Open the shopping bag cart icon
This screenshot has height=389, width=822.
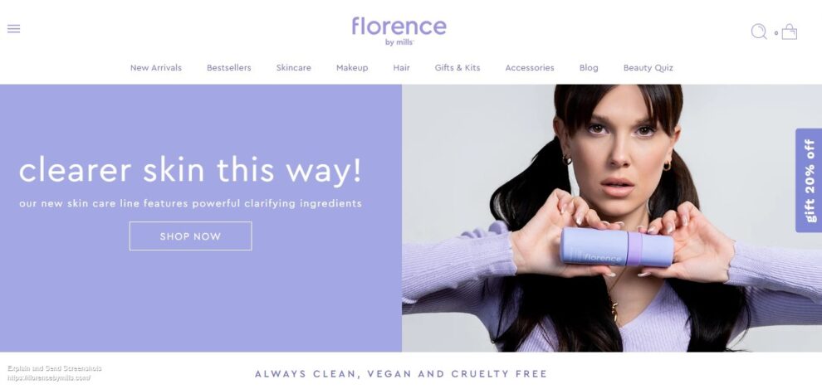[x=789, y=32]
